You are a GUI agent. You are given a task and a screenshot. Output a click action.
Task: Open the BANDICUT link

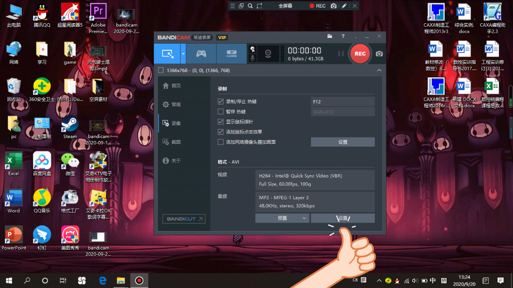point(184,219)
